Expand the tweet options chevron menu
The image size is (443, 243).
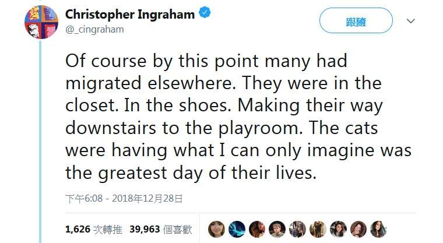click(410, 21)
